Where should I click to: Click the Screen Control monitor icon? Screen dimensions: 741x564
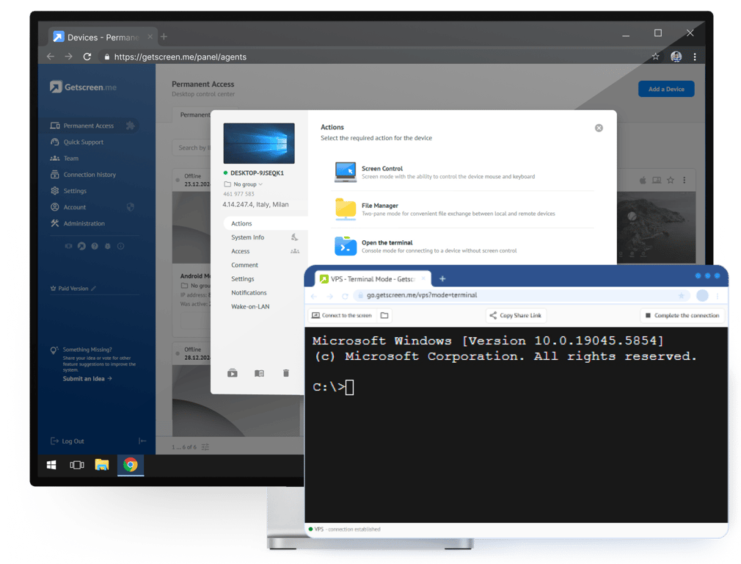(346, 173)
